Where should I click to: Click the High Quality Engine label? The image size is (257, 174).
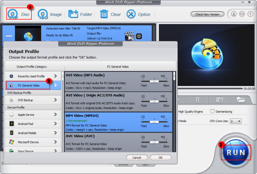(x=191, y=112)
